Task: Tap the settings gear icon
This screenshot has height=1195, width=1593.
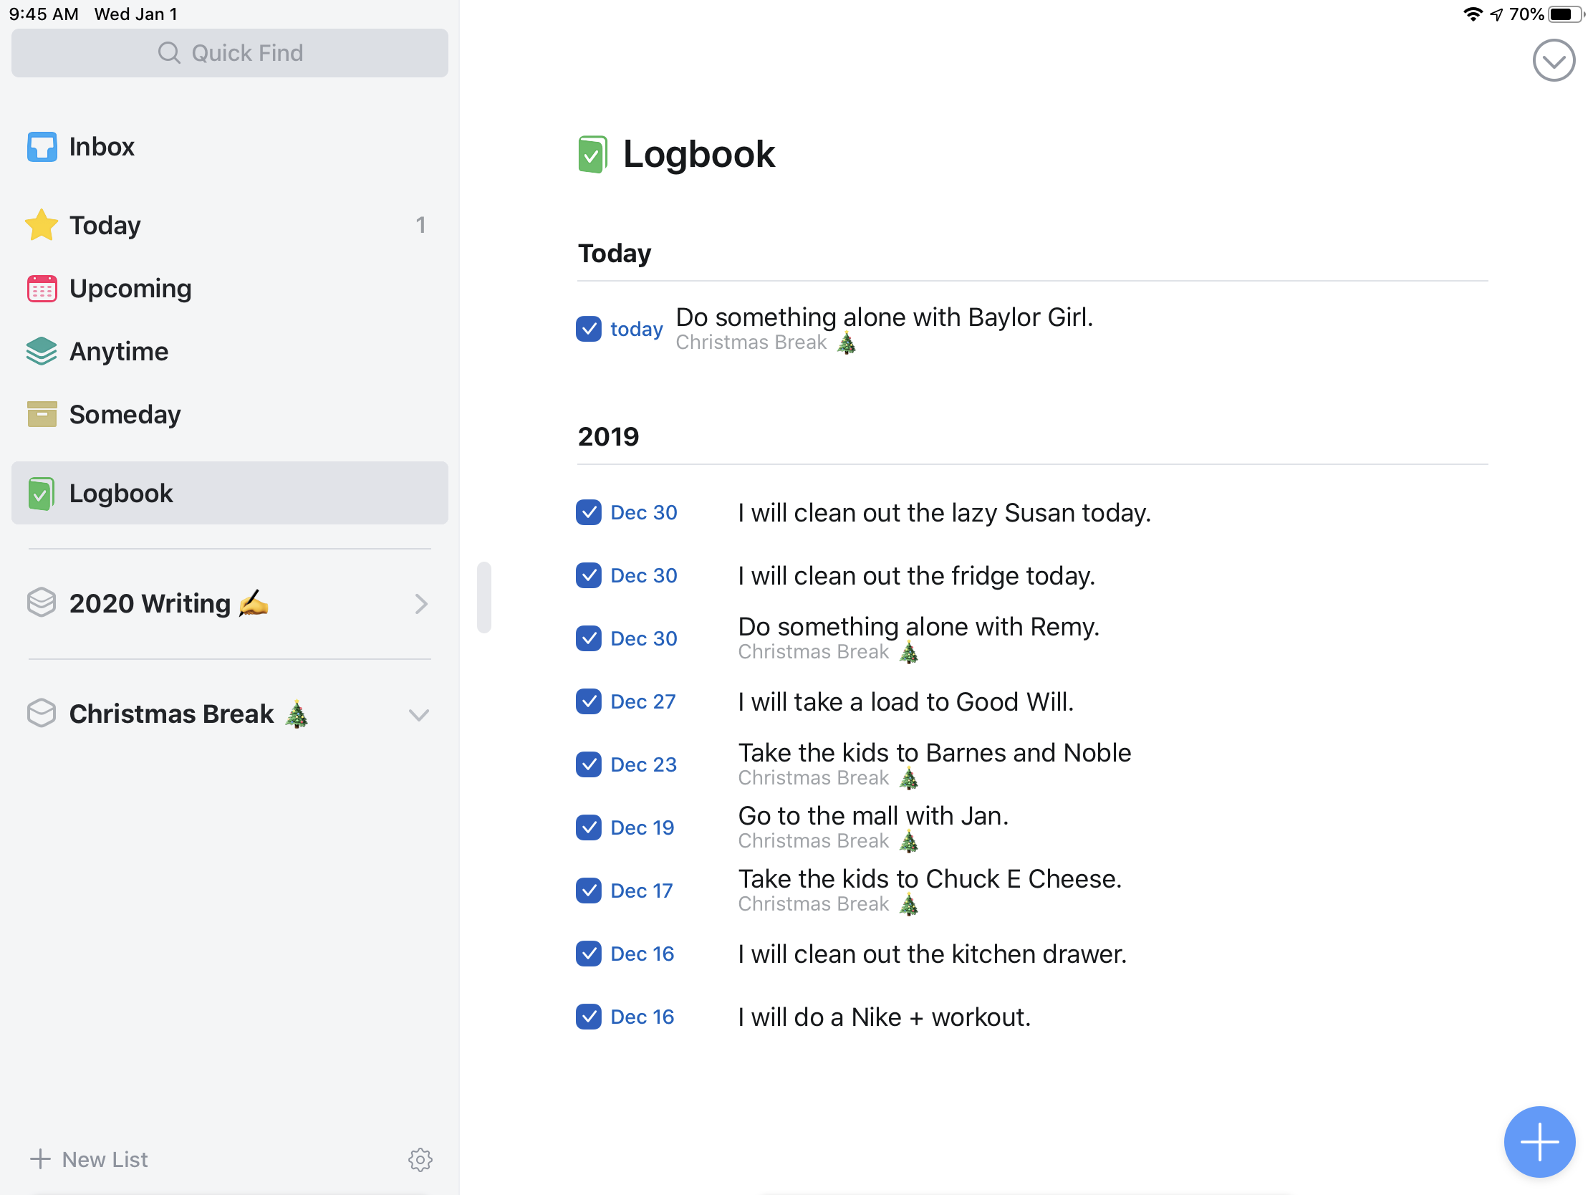Action: [x=420, y=1159]
